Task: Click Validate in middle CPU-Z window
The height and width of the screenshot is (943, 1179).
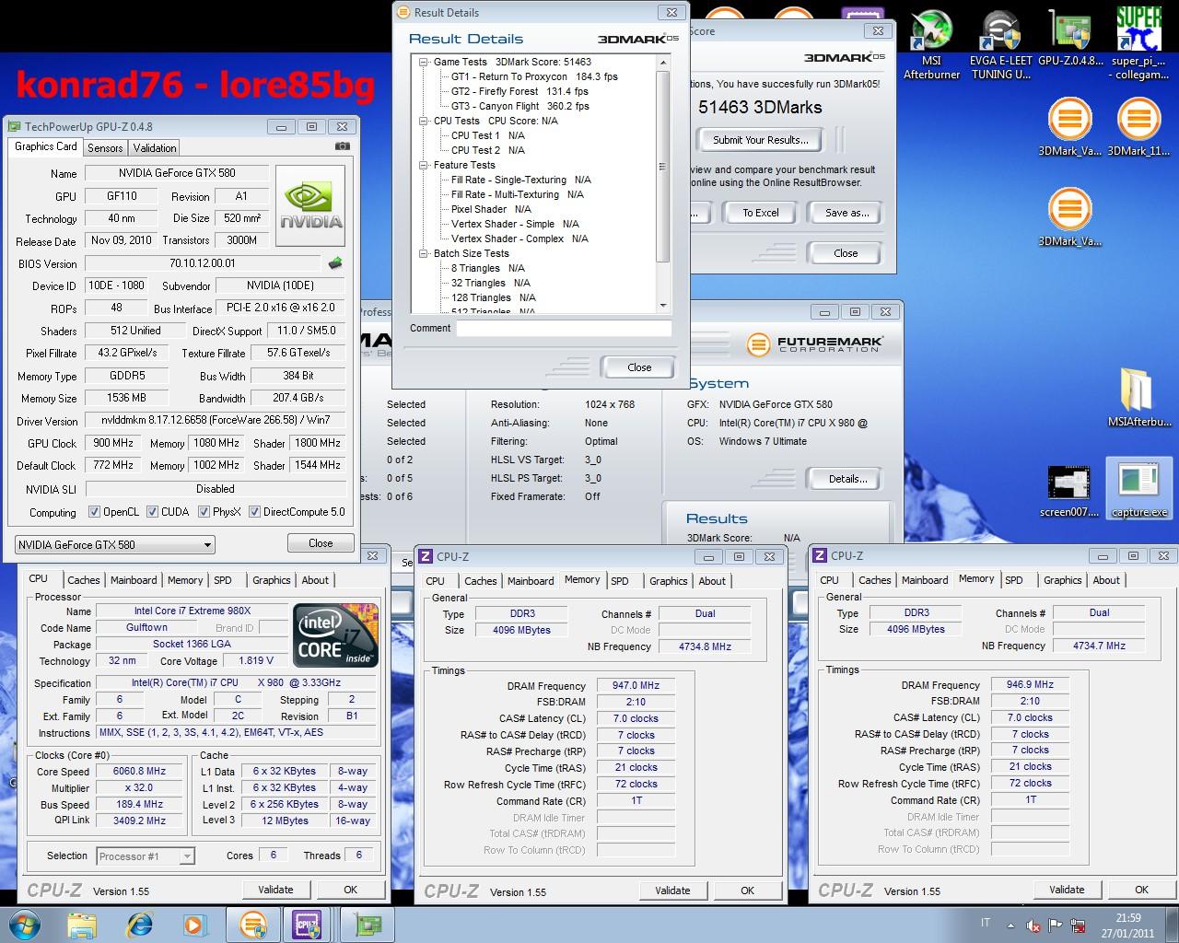Action: coord(672,891)
